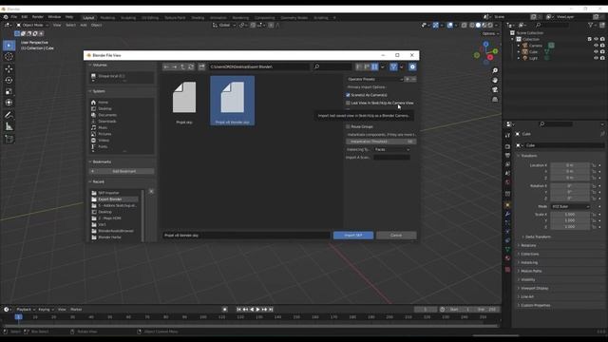Uncheck Scene(s) As Camera(s) checkbox
The width and height of the screenshot is (608, 342).
(348, 95)
